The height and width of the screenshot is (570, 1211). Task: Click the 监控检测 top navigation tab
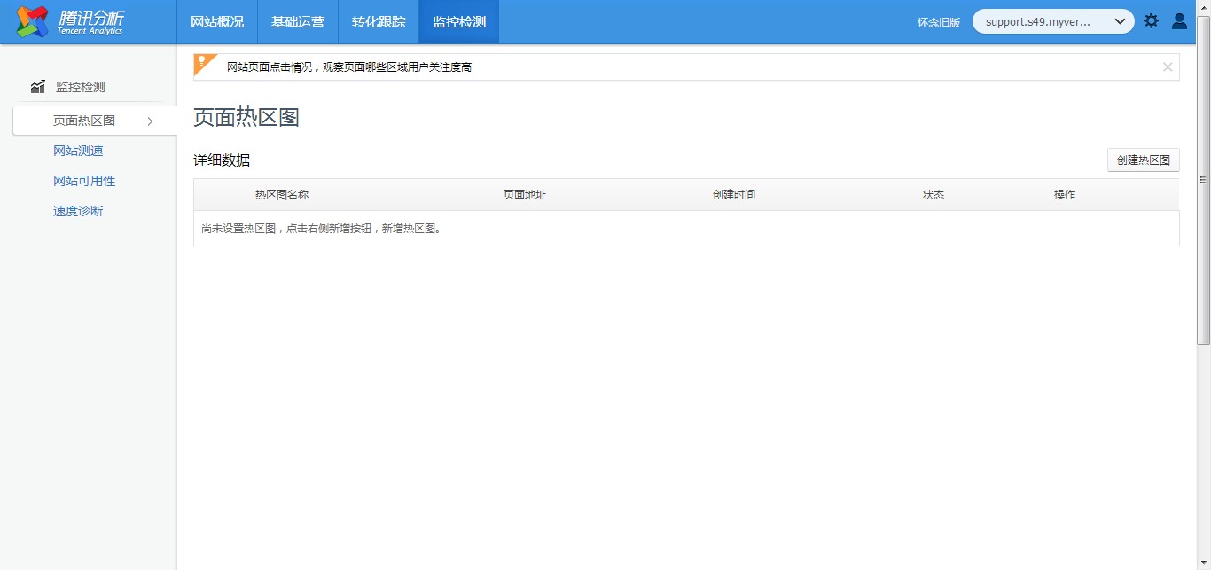click(x=459, y=22)
